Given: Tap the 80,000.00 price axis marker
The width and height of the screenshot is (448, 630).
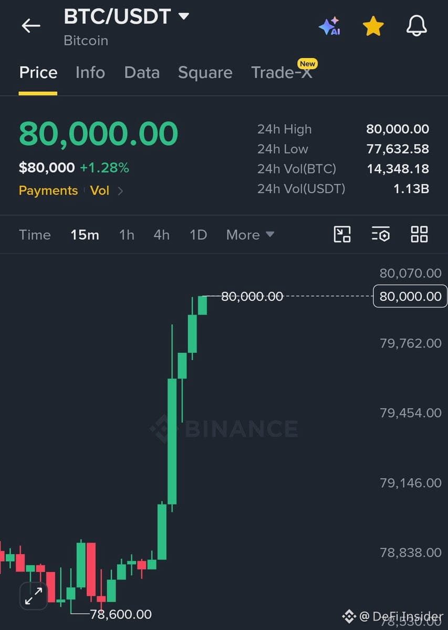Looking at the screenshot, I should (410, 296).
